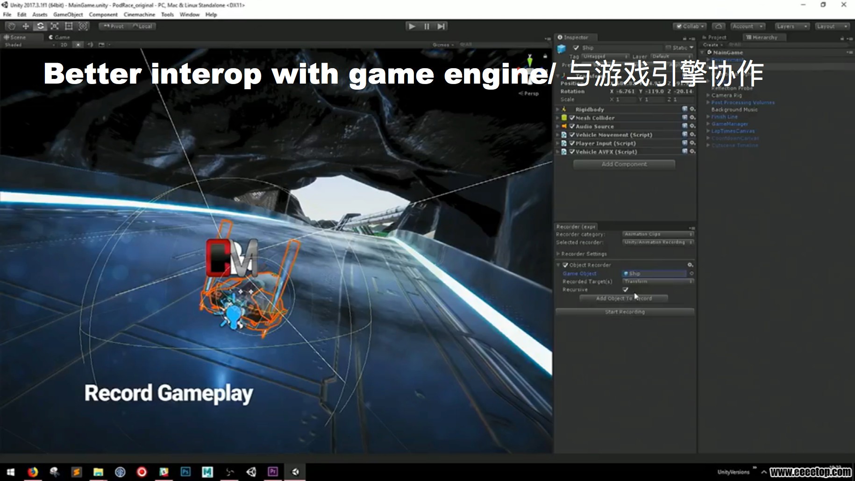Click the Start Recording button
The height and width of the screenshot is (481, 855).
point(625,311)
